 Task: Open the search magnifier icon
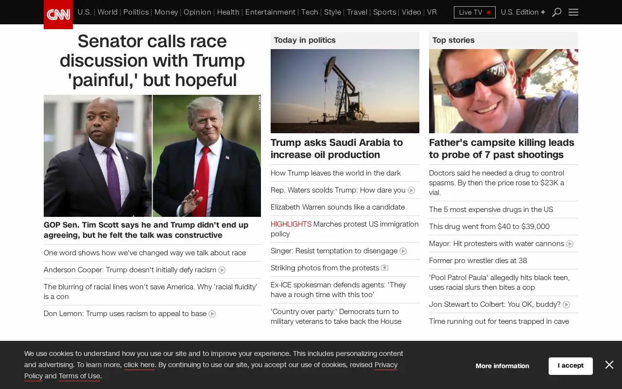tap(557, 12)
